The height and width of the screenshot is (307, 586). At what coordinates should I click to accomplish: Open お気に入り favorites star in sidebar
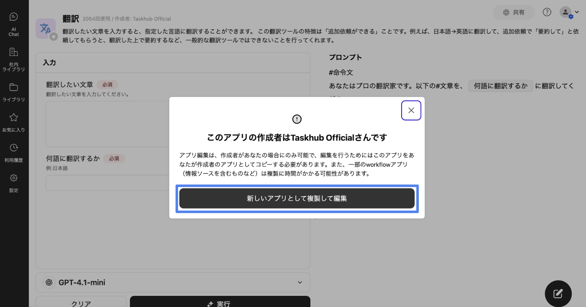pyautogui.click(x=14, y=123)
